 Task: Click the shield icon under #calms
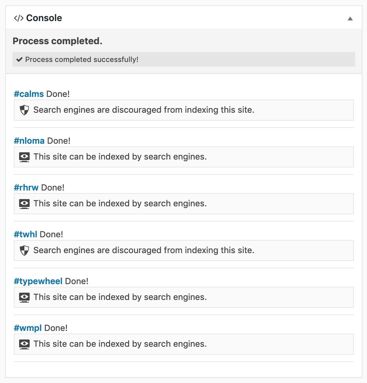click(24, 110)
